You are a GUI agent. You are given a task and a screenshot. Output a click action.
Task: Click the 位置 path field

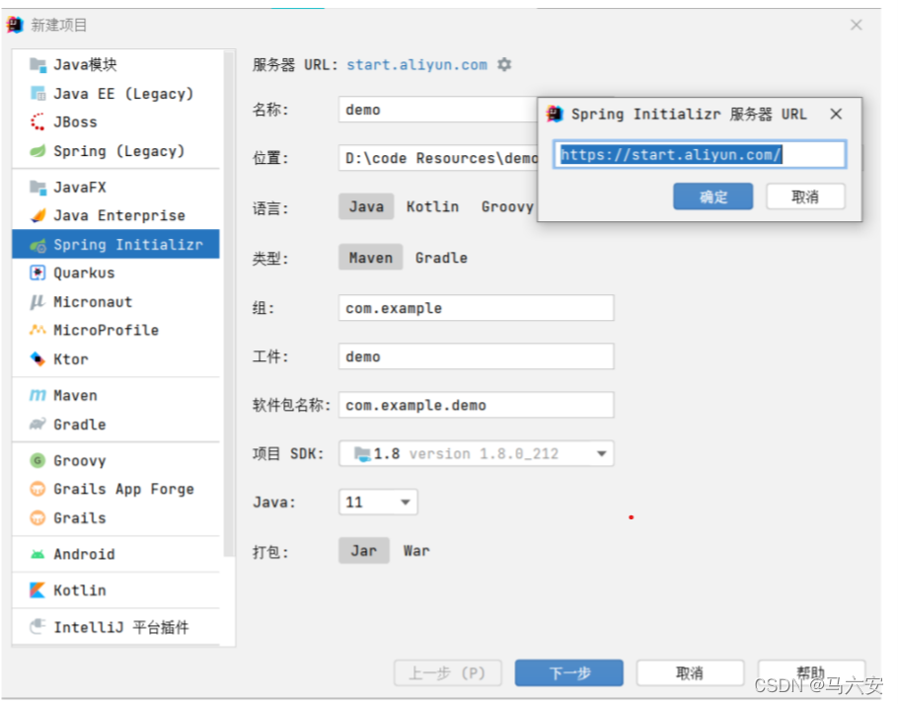click(x=439, y=158)
